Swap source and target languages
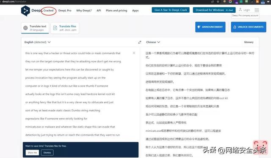The height and width of the screenshot is (158, 271). click(x=140, y=42)
